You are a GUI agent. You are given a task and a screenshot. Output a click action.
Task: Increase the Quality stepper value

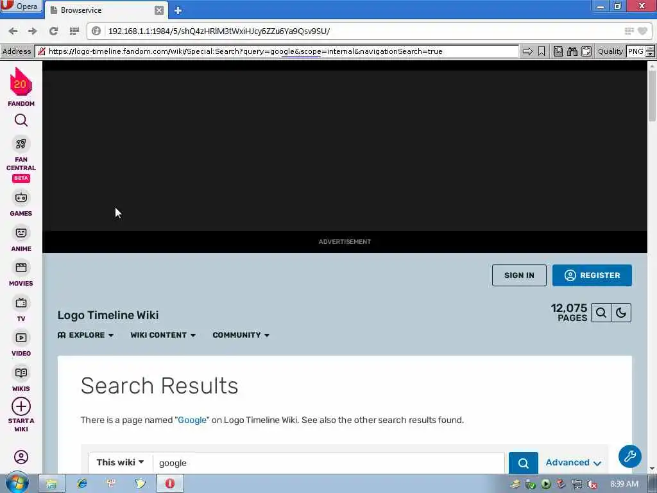650,49
